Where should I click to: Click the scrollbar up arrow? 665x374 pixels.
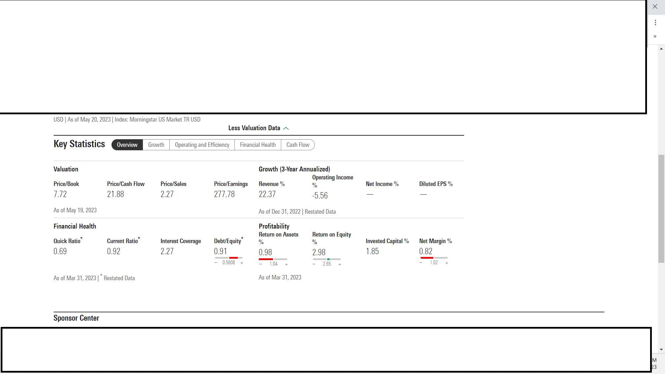click(662, 49)
